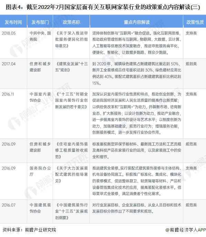Click the date cell 2016.07
This screenshot has height=237, width=206.
tap(9, 205)
